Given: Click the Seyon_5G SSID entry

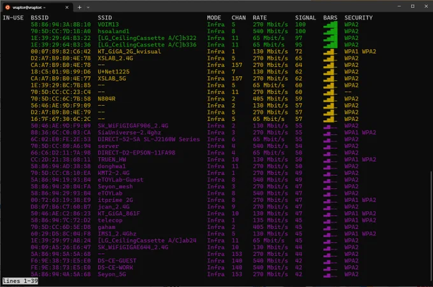Looking at the screenshot, I should pyautogui.click(x=111, y=274).
